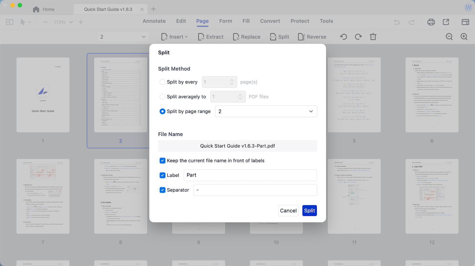Cancel the Split dialog
Screen dimensions: 475x266
[288, 211]
